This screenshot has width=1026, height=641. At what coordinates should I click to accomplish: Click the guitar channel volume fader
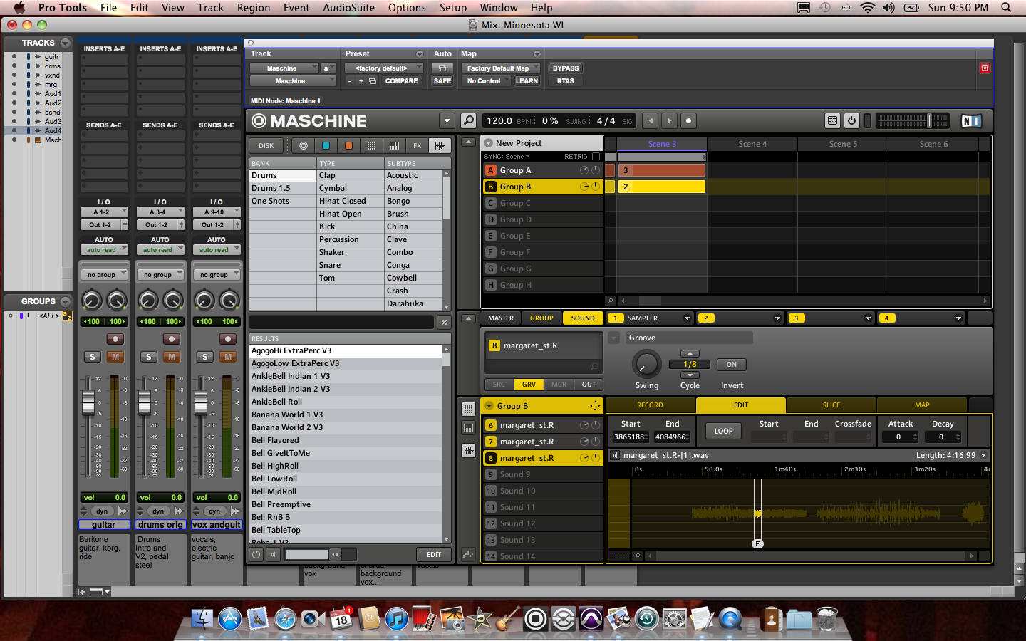pos(88,402)
